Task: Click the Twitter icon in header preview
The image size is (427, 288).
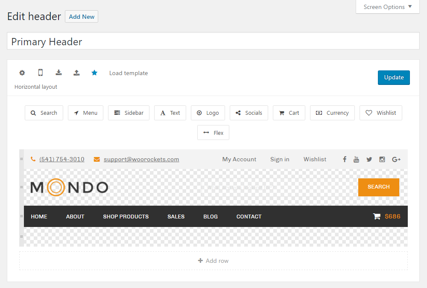Action: click(x=369, y=159)
